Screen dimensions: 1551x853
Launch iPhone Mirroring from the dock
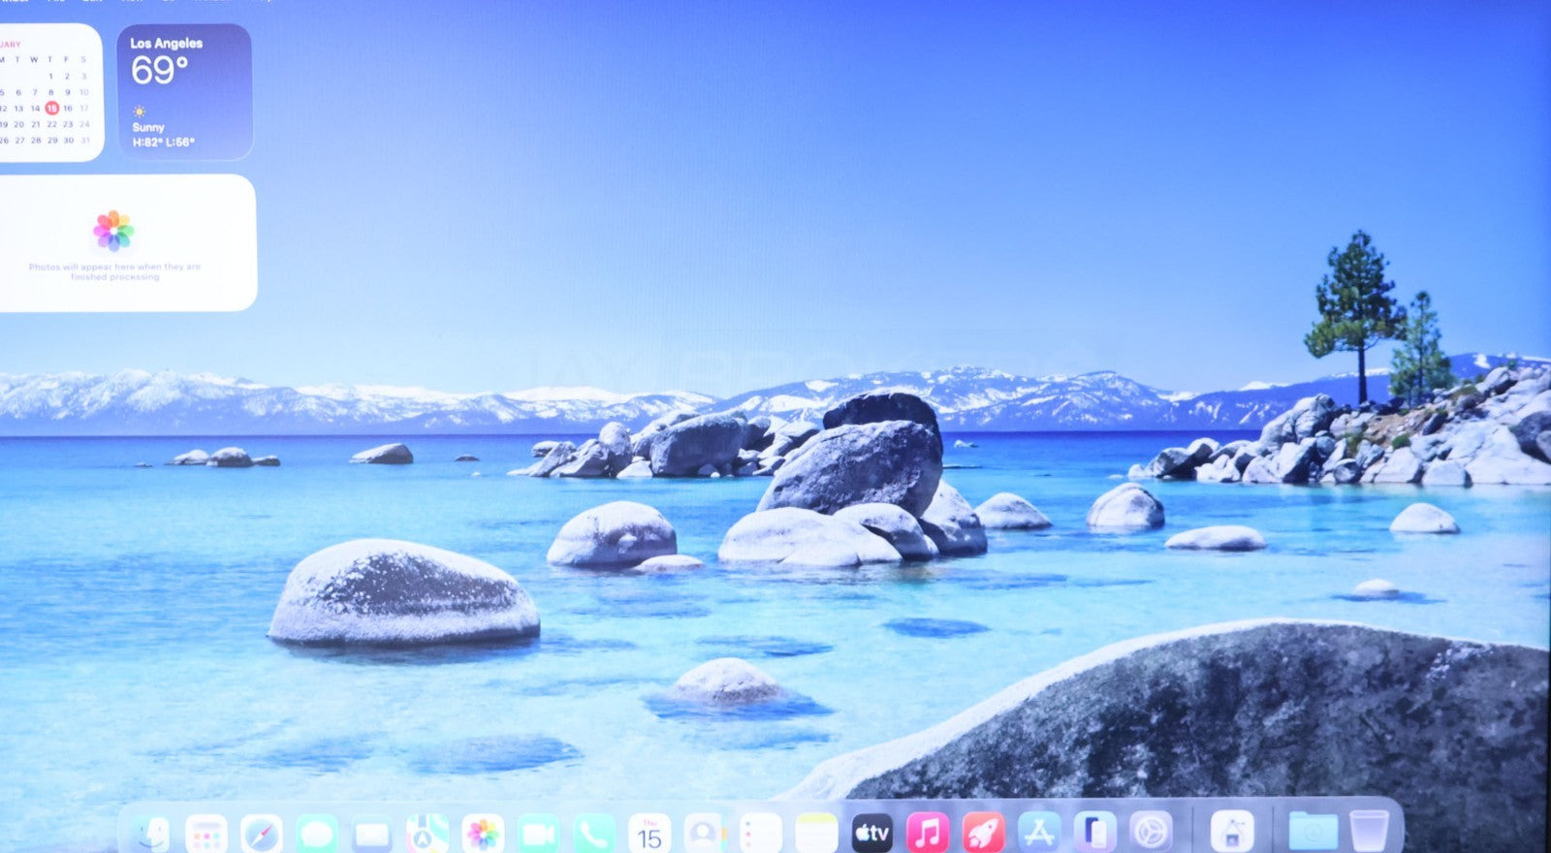[x=1094, y=834]
